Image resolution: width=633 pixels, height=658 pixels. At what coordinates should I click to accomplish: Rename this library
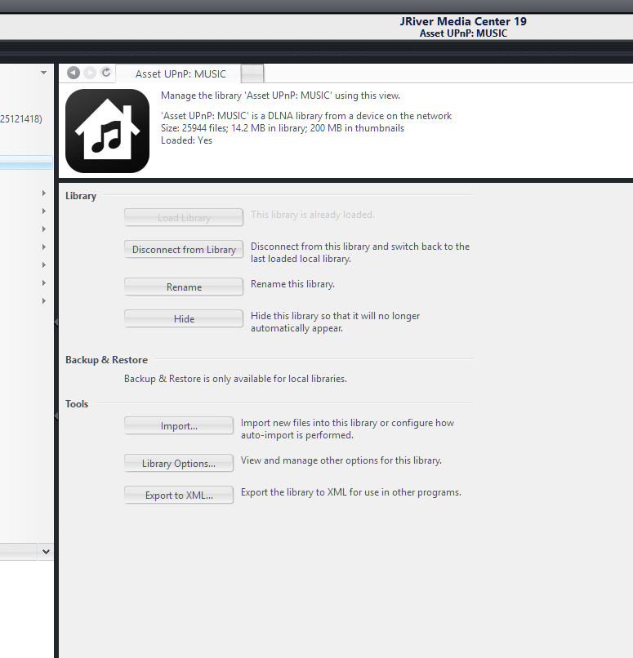184,287
